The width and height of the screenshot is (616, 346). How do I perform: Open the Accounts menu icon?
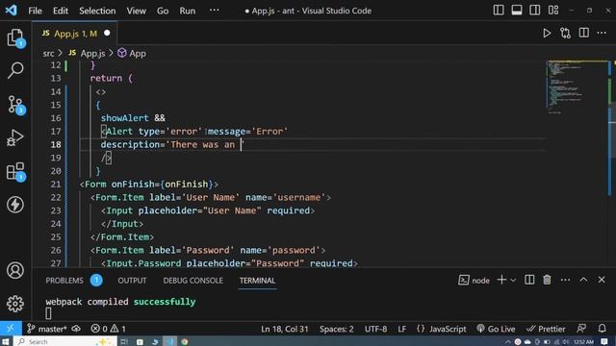(x=15, y=270)
